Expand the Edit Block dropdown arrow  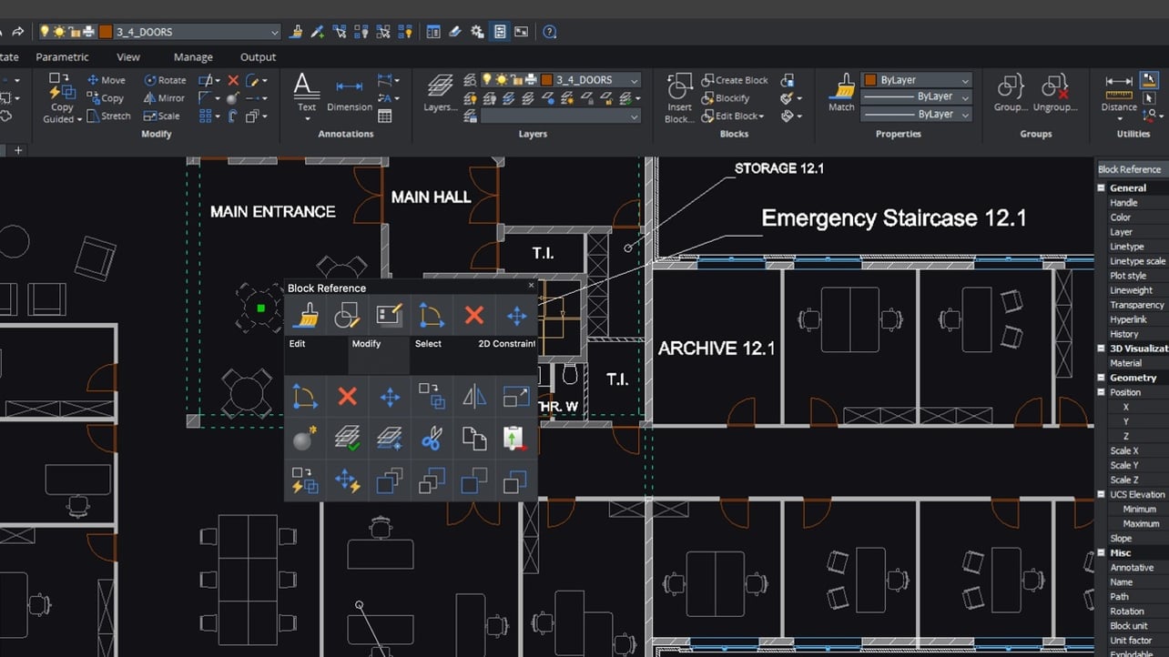point(761,116)
